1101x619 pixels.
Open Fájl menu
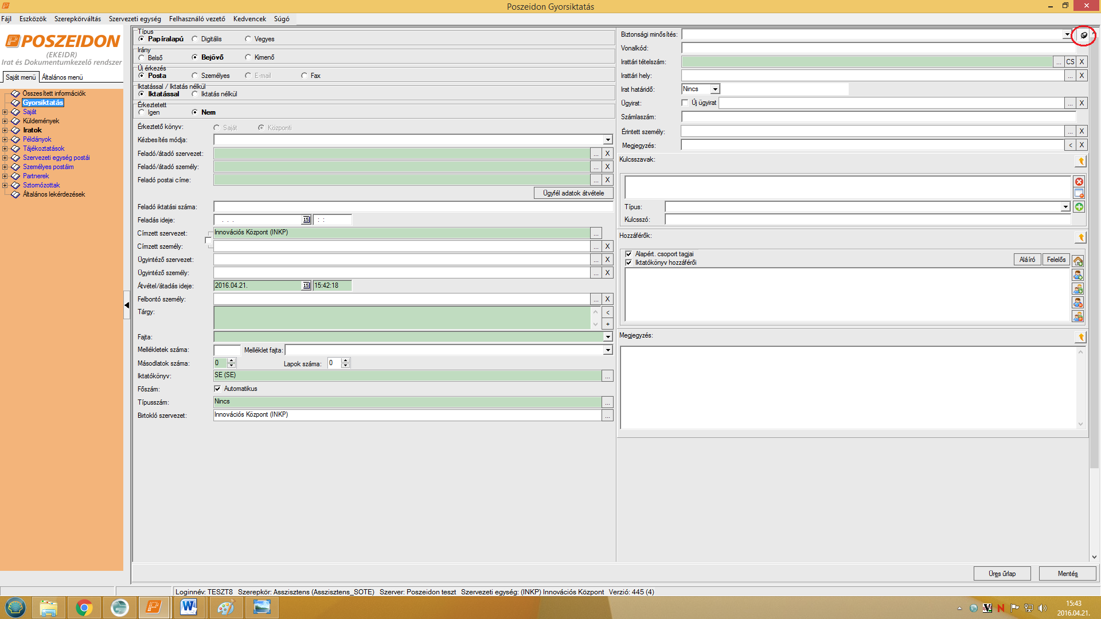(6, 19)
